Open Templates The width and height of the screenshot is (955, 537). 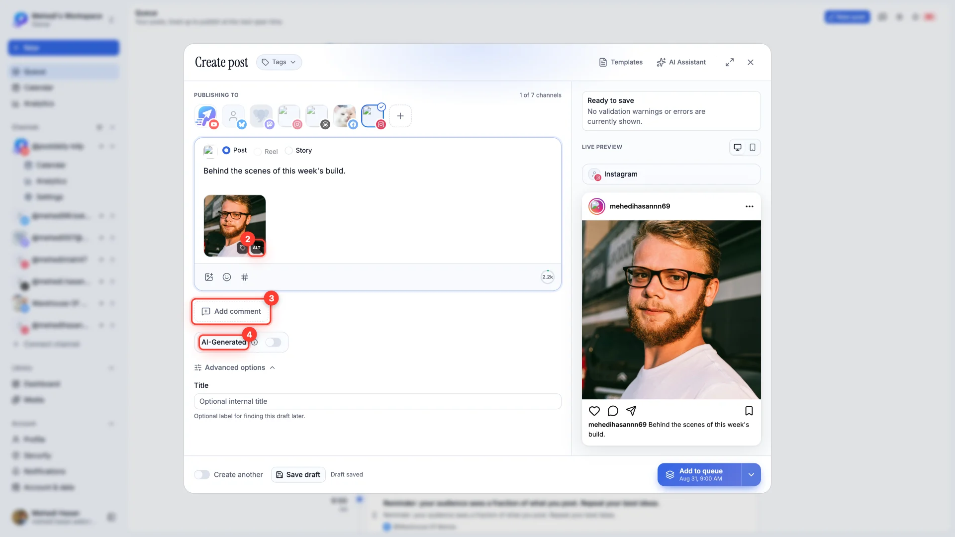point(621,62)
